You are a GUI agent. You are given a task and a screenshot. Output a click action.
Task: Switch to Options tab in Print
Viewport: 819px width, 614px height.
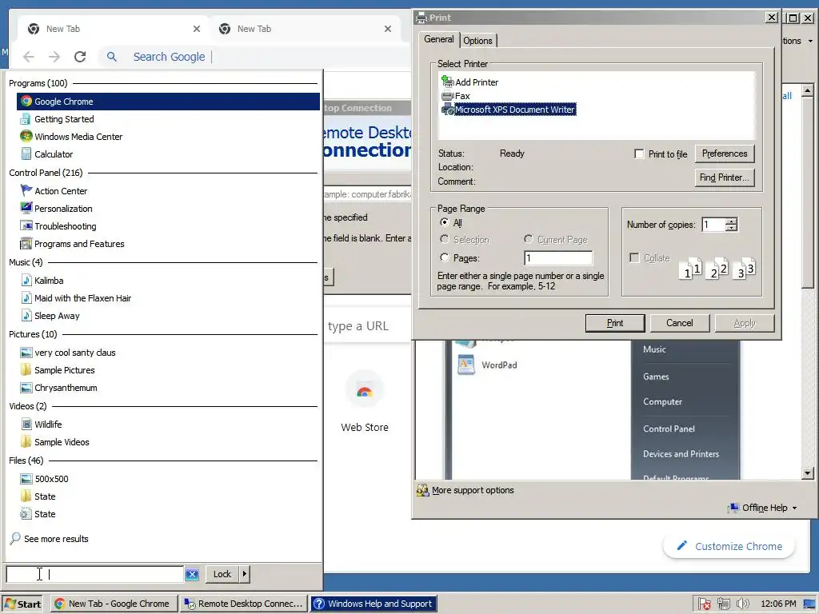477,41
